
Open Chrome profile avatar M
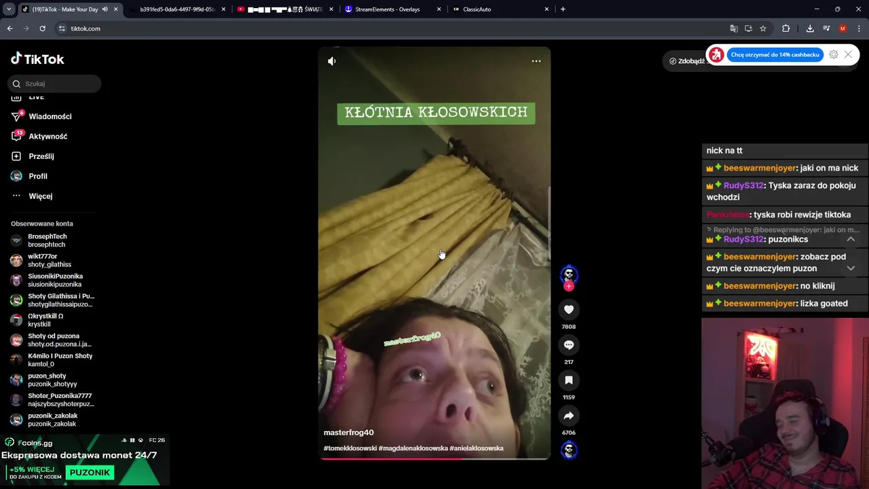pyautogui.click(x=843, y=29)
